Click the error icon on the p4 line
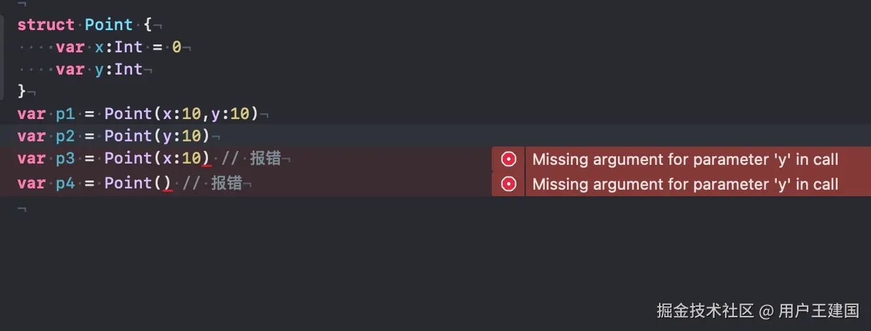This screenshot has width=871, height=331. (x=508, y=184)
